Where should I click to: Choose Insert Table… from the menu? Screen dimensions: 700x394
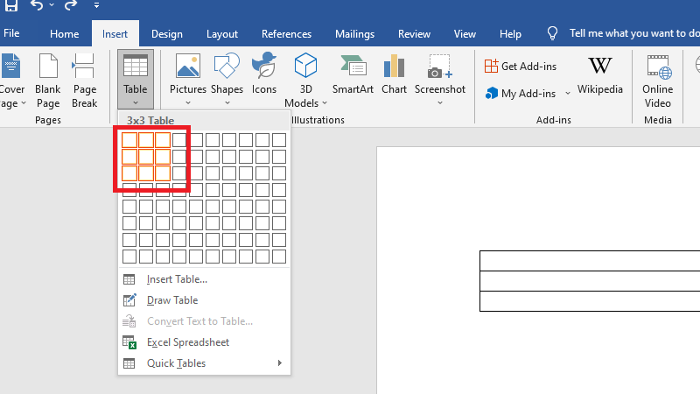[x=177, y=279]
